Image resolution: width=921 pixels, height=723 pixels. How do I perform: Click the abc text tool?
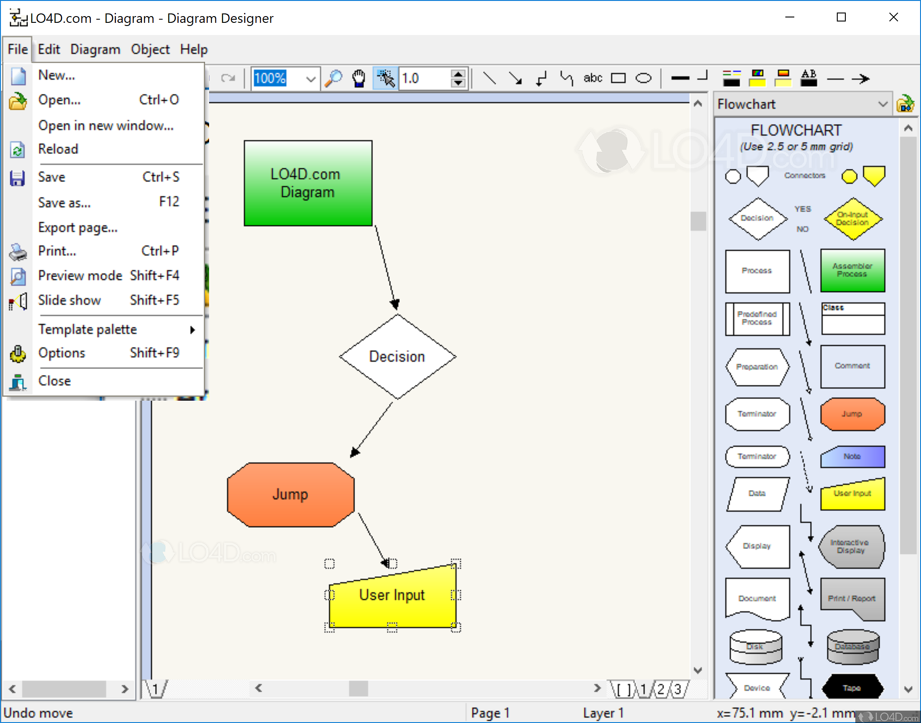tap(593, 78)
